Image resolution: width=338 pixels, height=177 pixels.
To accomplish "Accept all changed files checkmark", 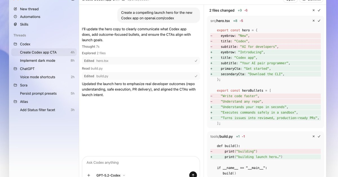I will coord(319,10).
